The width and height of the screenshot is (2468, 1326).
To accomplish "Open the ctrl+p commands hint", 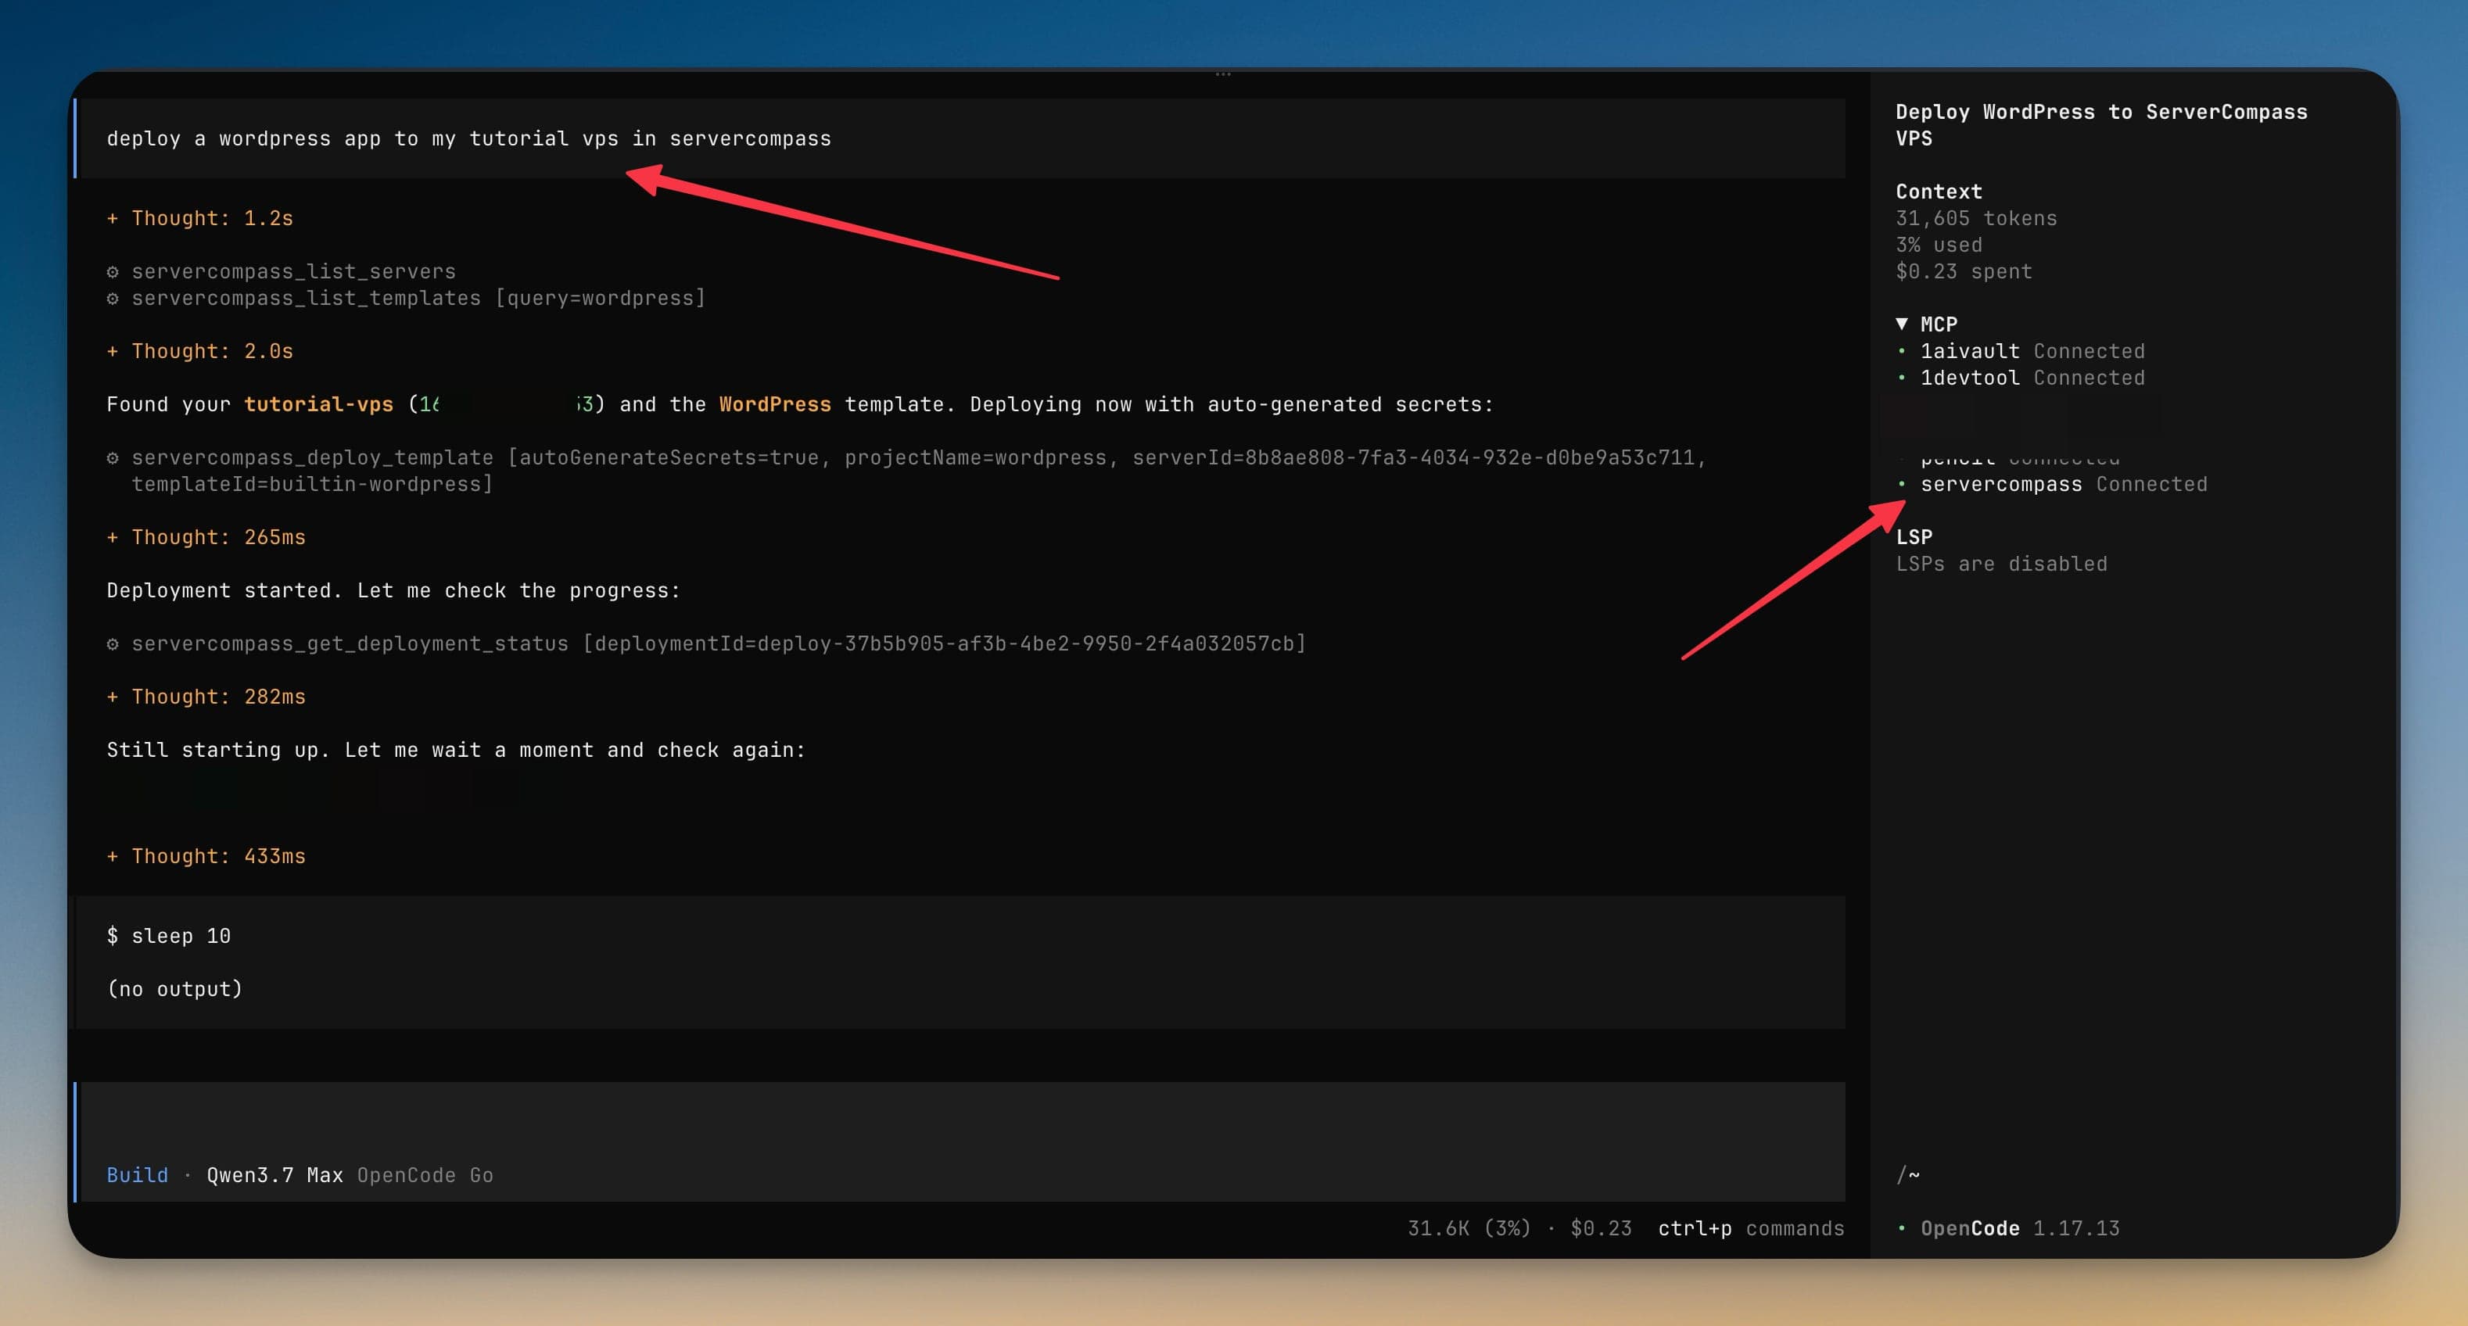I will click(1750, 1228).
